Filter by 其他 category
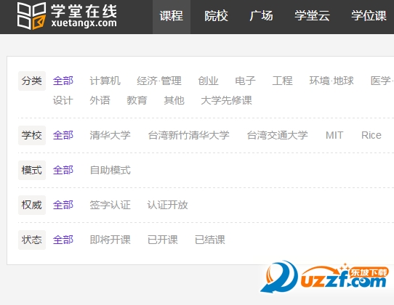Viewport: 394px width, 305px height. click(174, 100)
